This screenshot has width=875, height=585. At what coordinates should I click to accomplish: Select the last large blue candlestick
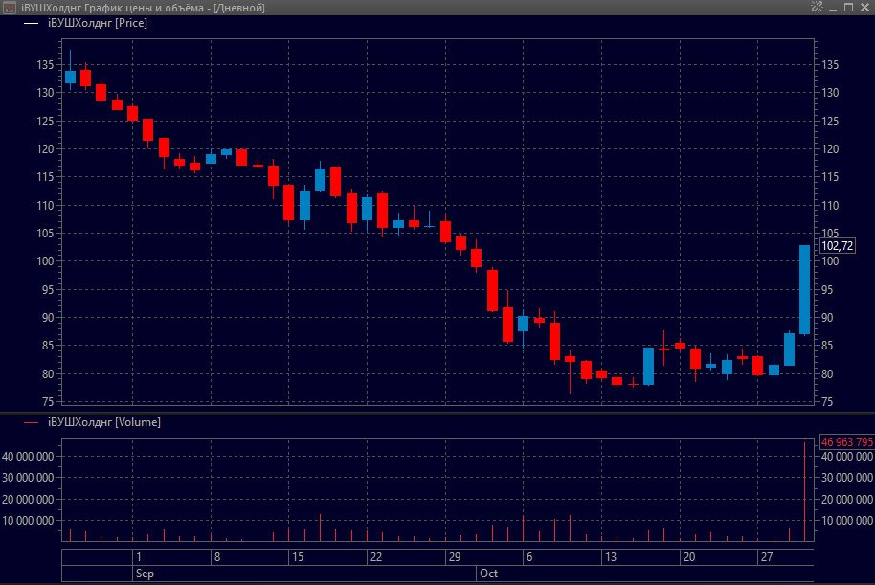[x=804, y=289]
